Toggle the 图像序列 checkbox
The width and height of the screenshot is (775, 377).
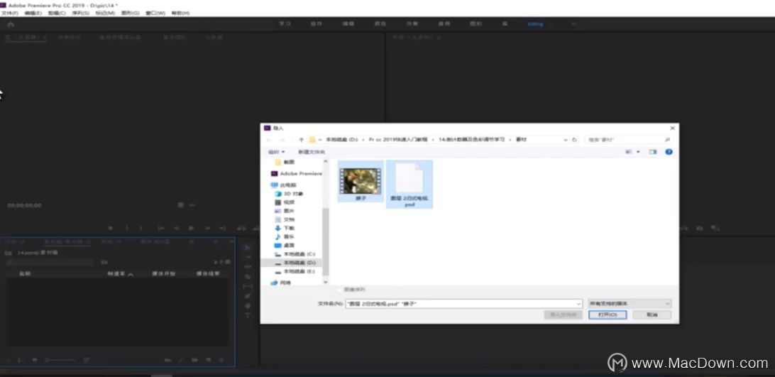click(x=339, y=290)
